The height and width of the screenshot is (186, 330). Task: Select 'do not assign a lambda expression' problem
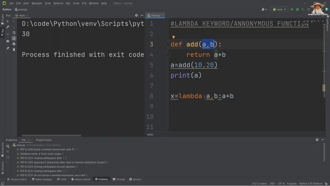53,175
